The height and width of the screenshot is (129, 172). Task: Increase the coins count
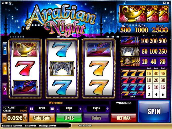107,109
